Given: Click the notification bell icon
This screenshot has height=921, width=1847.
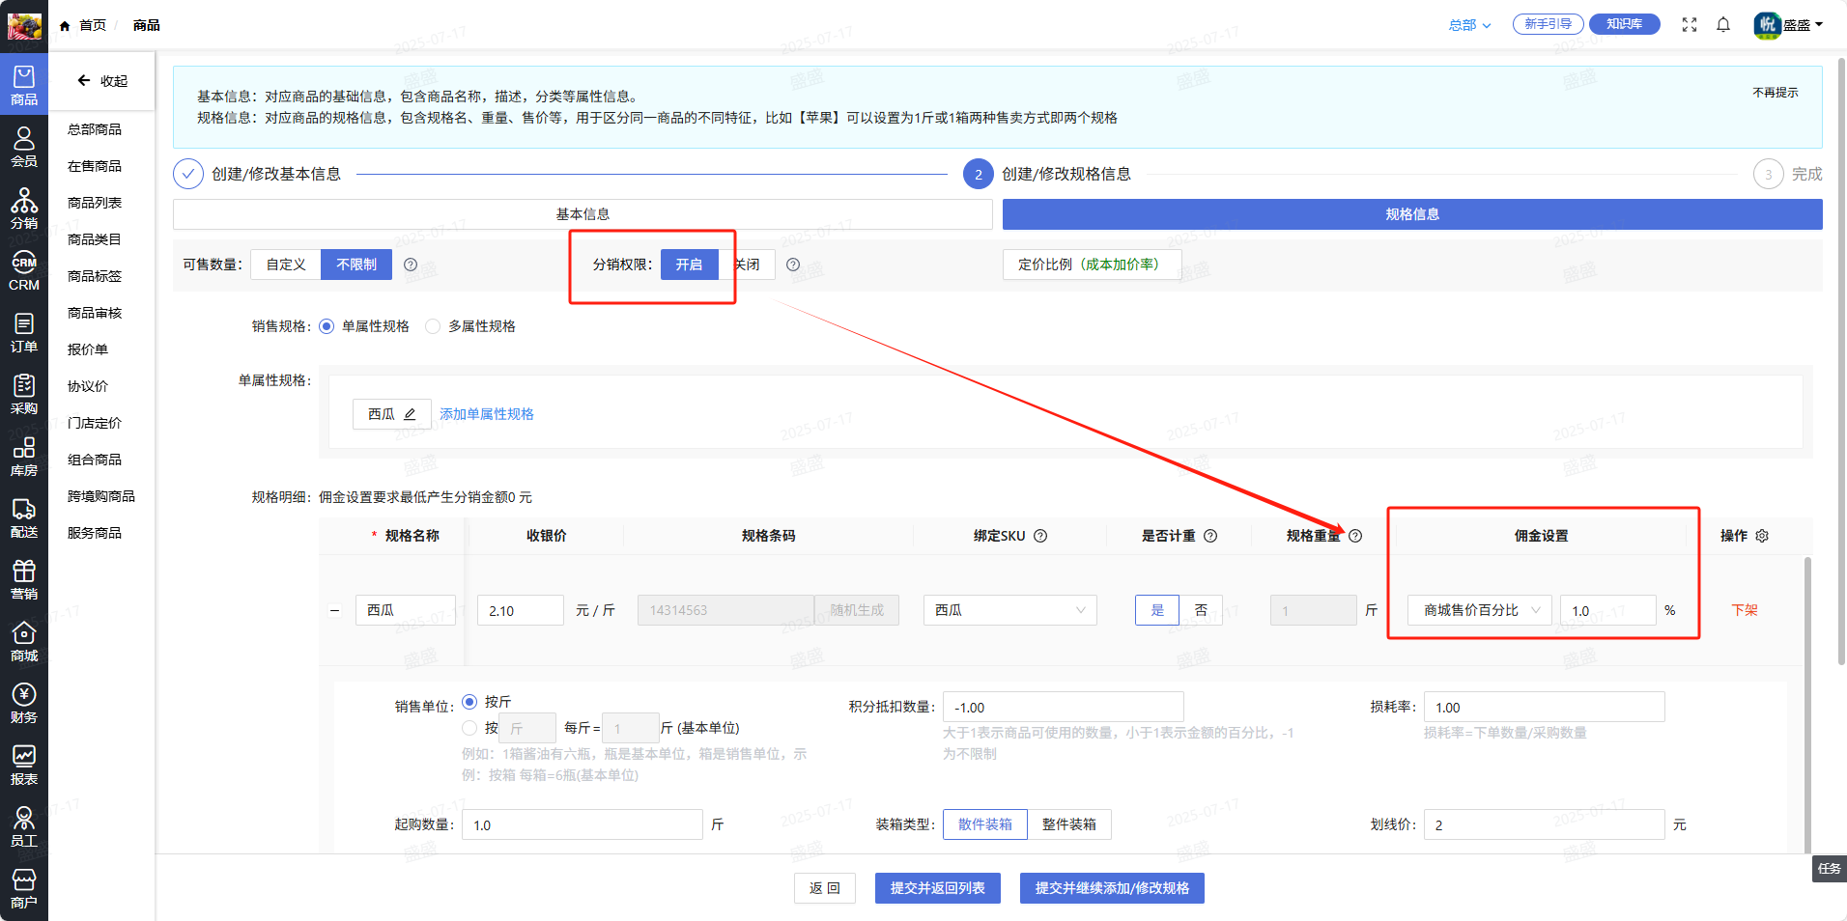Looking at the screenshot, I should [1723, 25].
